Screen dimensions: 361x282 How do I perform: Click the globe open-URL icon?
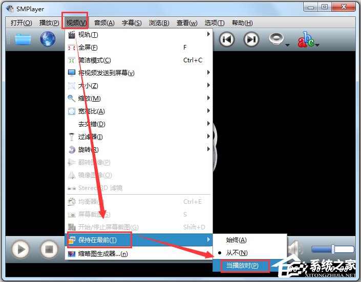point(48,39)
